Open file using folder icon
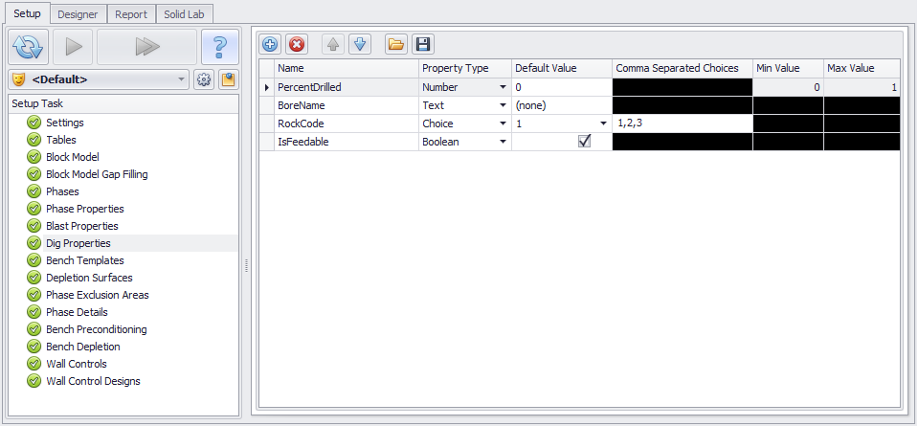The width and height of the screenshot is (918, 426). (396, 44)
